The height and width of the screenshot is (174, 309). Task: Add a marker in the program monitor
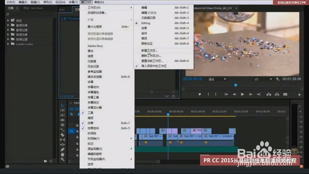click(x=200, y=95)
